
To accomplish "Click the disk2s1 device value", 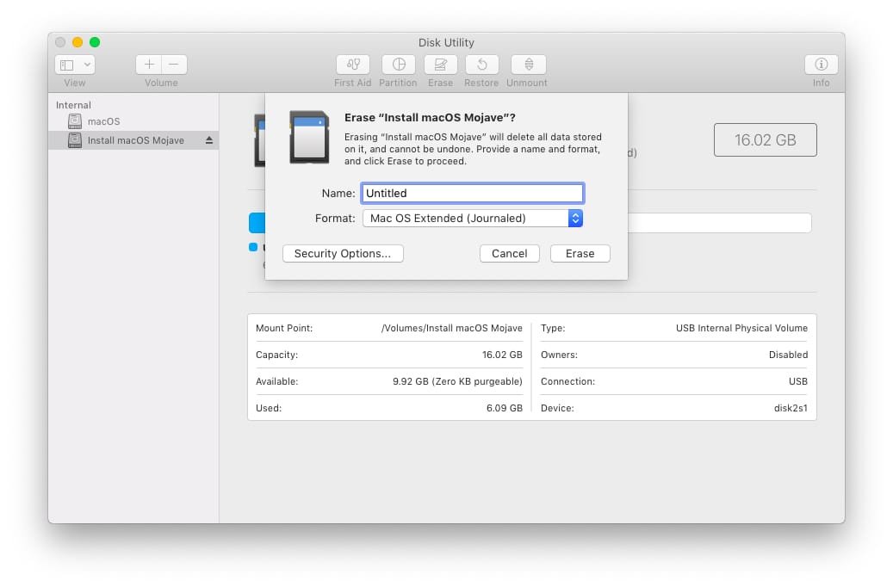I will (791, 408).
